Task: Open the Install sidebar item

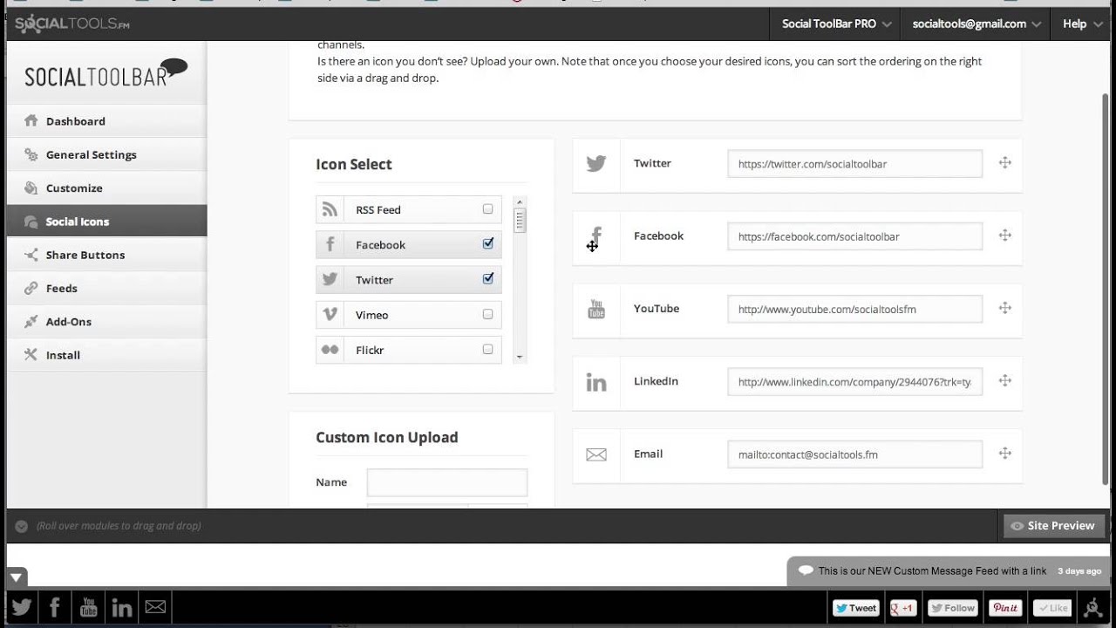Action: point(106,355)
